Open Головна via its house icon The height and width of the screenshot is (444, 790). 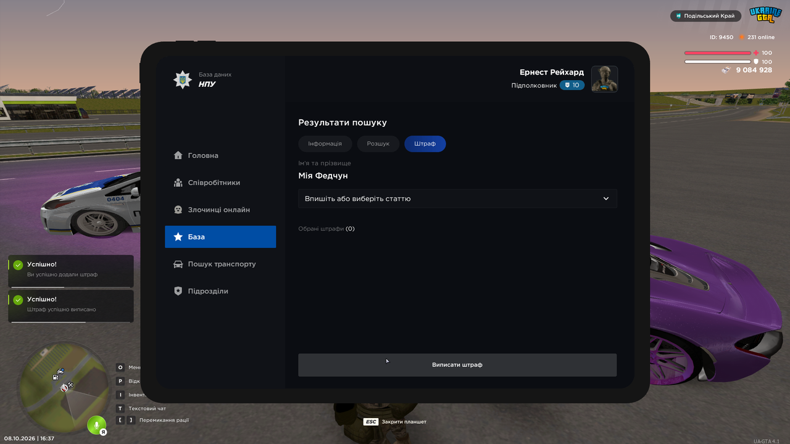click(x=178, y=155)
